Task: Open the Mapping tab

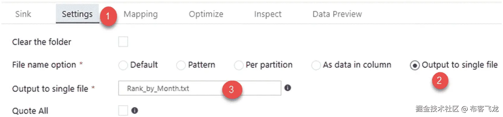Action: click(x=141, y=14)
